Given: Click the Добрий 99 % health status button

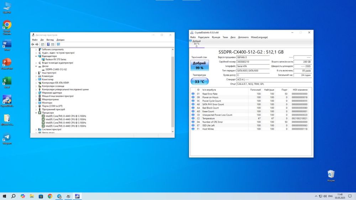Looking at the screenshot, I should point(200,65).
